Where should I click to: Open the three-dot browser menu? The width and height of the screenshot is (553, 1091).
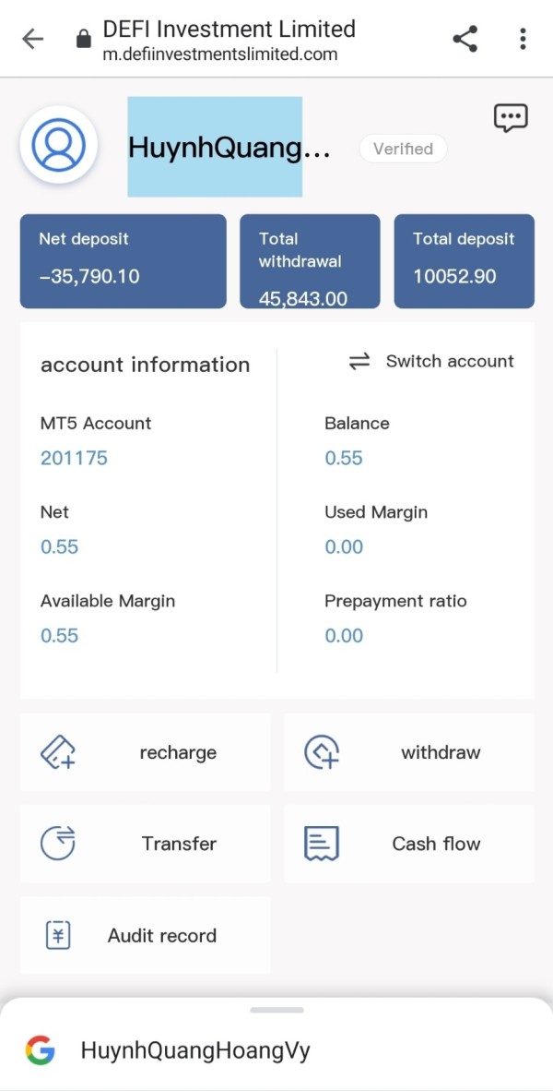(523, 38)
